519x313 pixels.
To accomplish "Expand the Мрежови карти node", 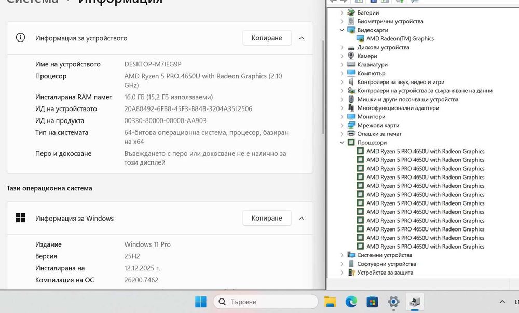I will (x=342, y=125).
